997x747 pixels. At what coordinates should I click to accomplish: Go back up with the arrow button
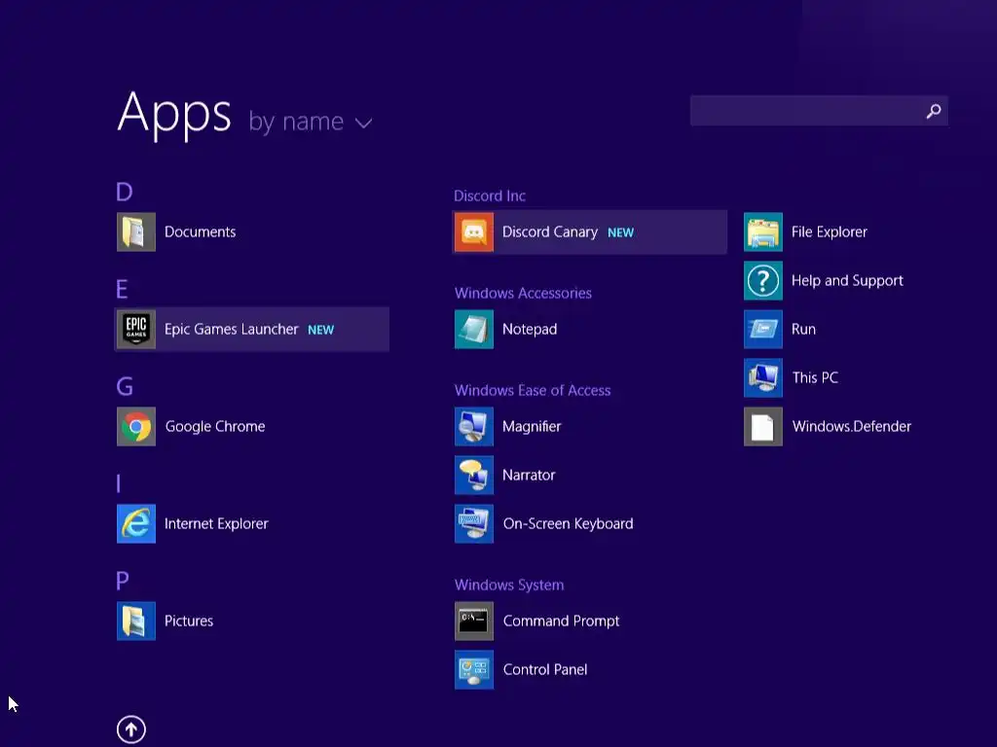point(131,729)
